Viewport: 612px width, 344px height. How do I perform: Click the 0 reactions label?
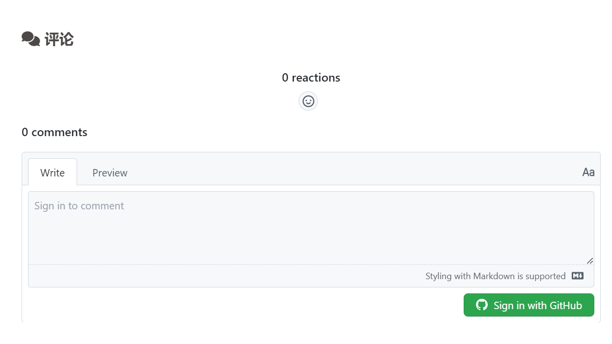pyautogui.click(x=311, y=78)
